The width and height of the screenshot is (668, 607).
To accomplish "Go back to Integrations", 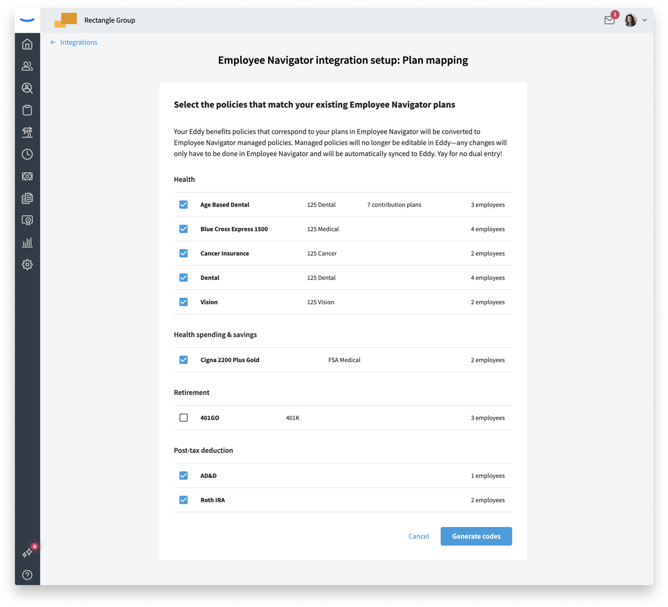I will [73, 42].
